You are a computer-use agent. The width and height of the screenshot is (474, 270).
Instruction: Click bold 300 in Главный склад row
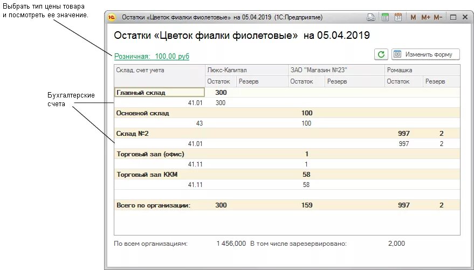tap(221, 93)
